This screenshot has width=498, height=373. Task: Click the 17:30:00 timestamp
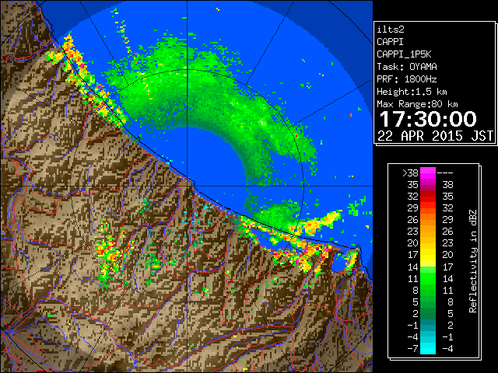click(x=428, y=119)
